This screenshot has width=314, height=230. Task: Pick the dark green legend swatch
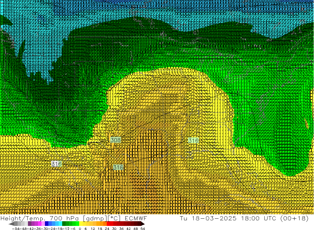click(x=64, y=224)
